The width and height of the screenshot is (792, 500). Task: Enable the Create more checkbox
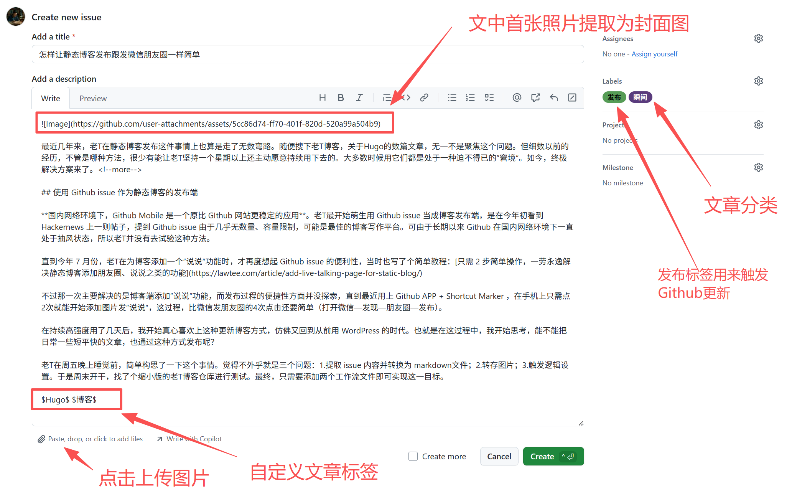413,456
